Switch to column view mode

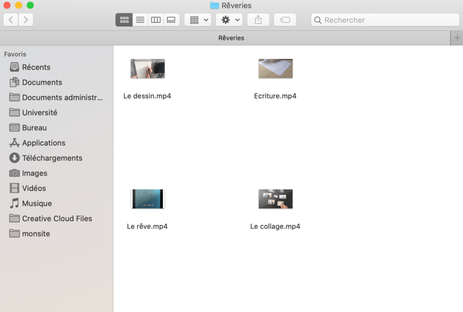(156, 20)
